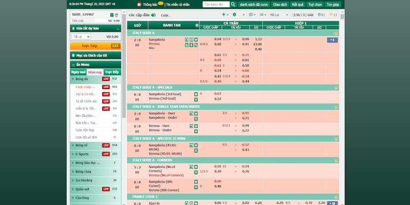
Task: Click the account refresh icon beside username
Action: (117, 15)
